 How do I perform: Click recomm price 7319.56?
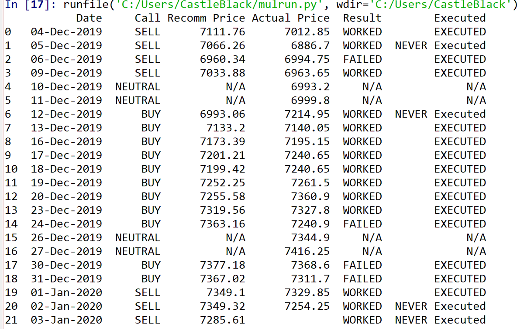(223, 210)
